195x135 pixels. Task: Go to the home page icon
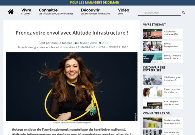[11, 12]
